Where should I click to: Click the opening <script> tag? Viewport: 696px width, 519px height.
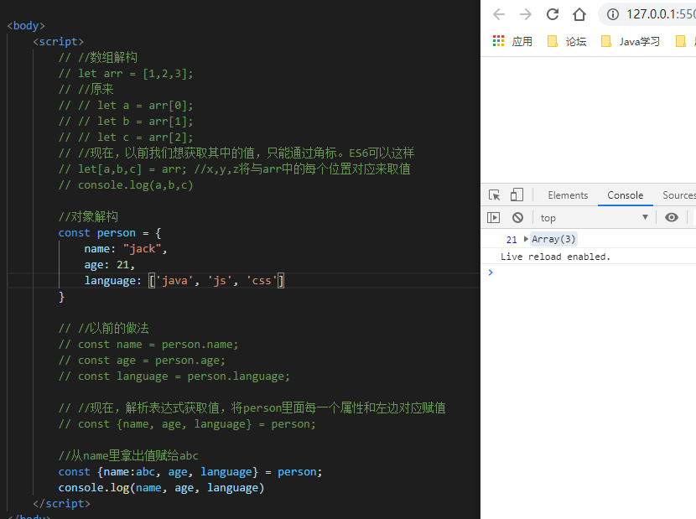58,41
